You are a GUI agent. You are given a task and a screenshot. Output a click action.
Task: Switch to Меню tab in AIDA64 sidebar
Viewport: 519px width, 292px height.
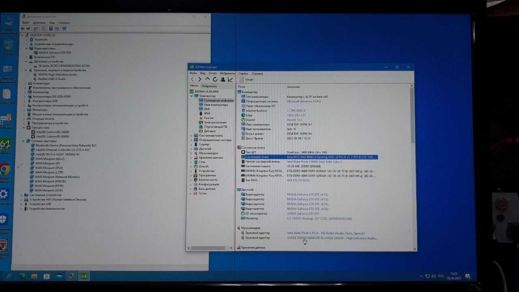click(194, 86)
